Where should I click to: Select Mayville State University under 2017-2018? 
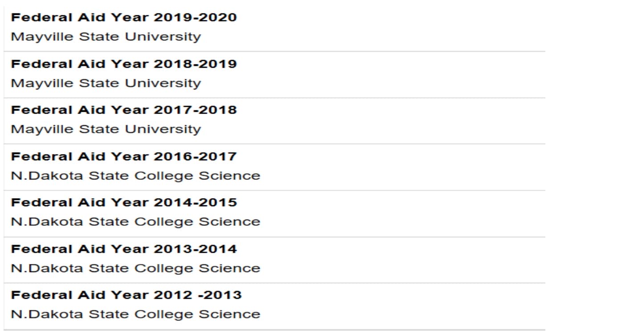point(106,129)
